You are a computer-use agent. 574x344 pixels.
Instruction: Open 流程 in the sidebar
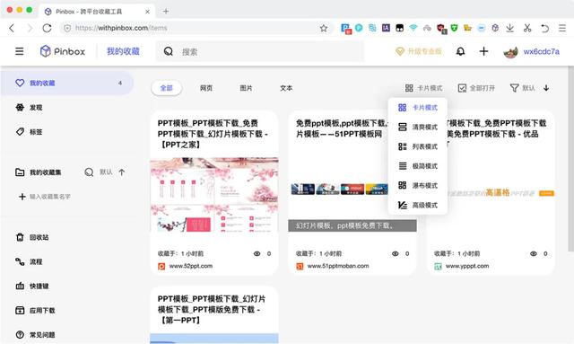pos(30,261)
